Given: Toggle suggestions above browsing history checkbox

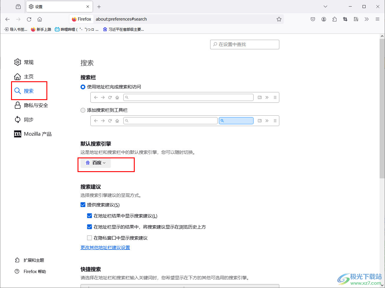Looking at the screenshot, I should pyautogui.click(x=90, y=227).
